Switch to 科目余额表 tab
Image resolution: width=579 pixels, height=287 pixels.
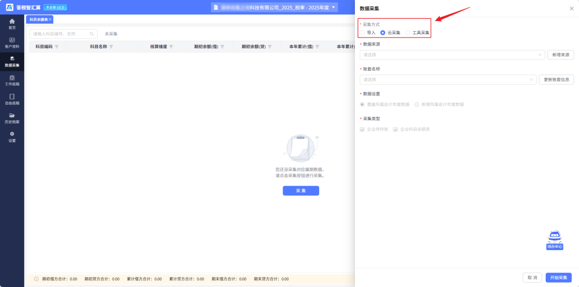coord(39,19)
